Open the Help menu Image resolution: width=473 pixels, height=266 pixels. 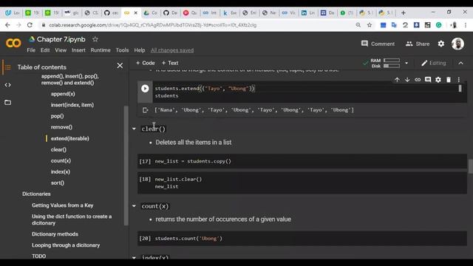(140, 50)
